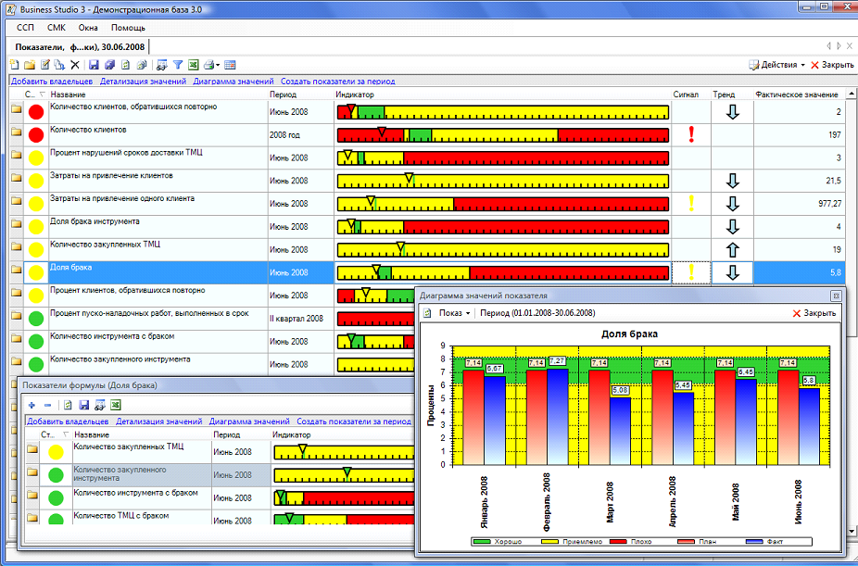Open the Показ dropdown in chart window

[454, 313]
